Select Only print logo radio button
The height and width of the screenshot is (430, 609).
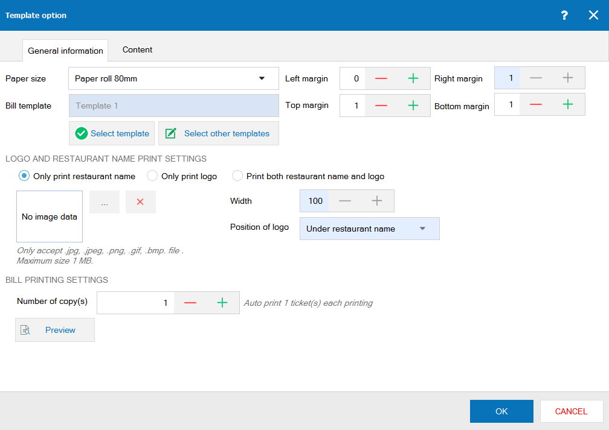click(x=152, y=176)
